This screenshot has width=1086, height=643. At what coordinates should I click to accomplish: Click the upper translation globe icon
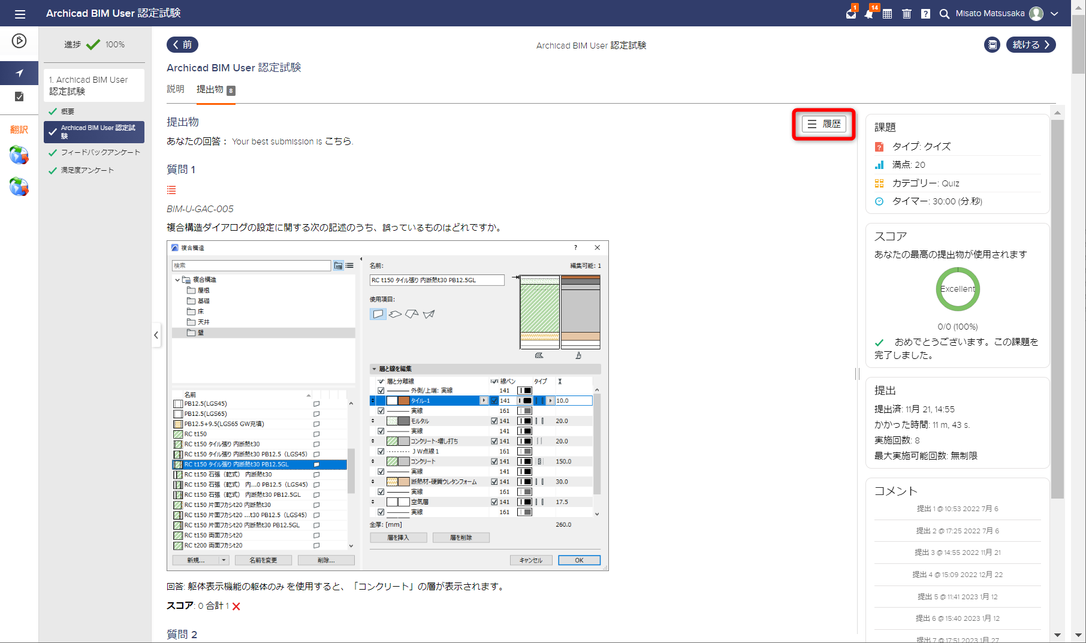(x=19, y=155)
